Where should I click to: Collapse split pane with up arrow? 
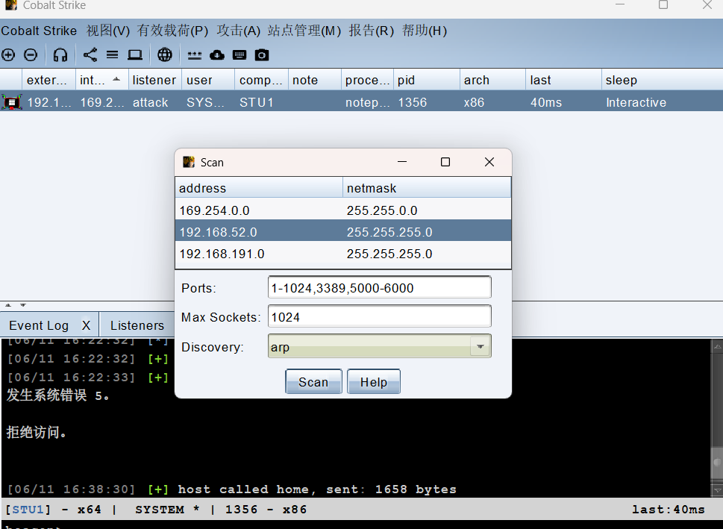pyautogui.click(x=8, y=305)
